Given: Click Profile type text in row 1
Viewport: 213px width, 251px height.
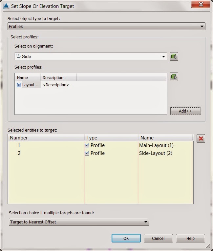Looking at the screenshot, I should [x=97, y=145].
